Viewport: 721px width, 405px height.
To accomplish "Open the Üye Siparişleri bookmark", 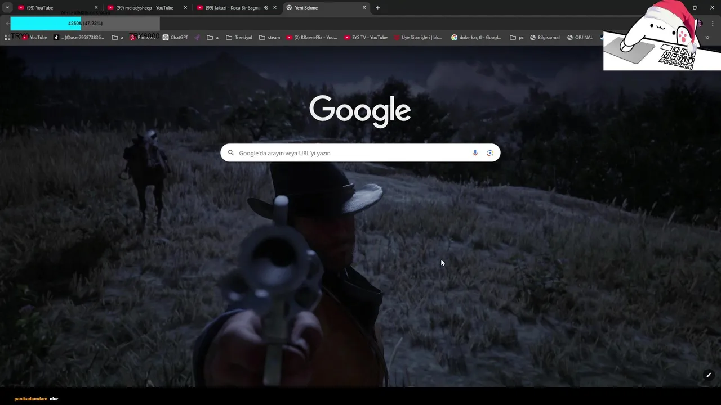I will point(418,38).
